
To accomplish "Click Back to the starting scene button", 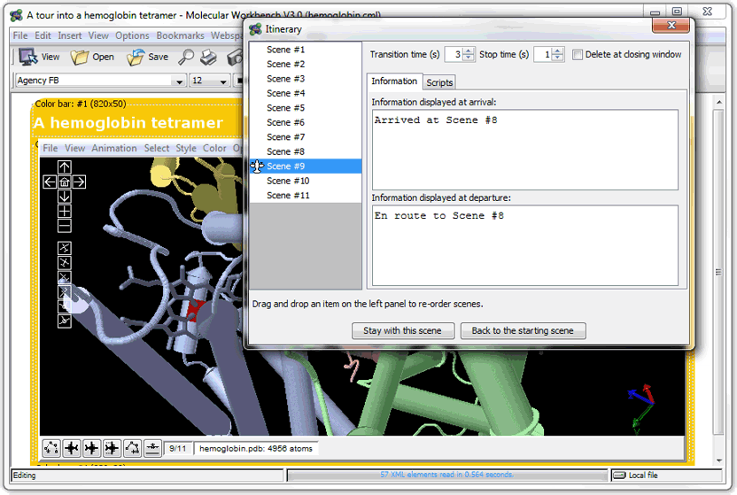I will point(523,330).
